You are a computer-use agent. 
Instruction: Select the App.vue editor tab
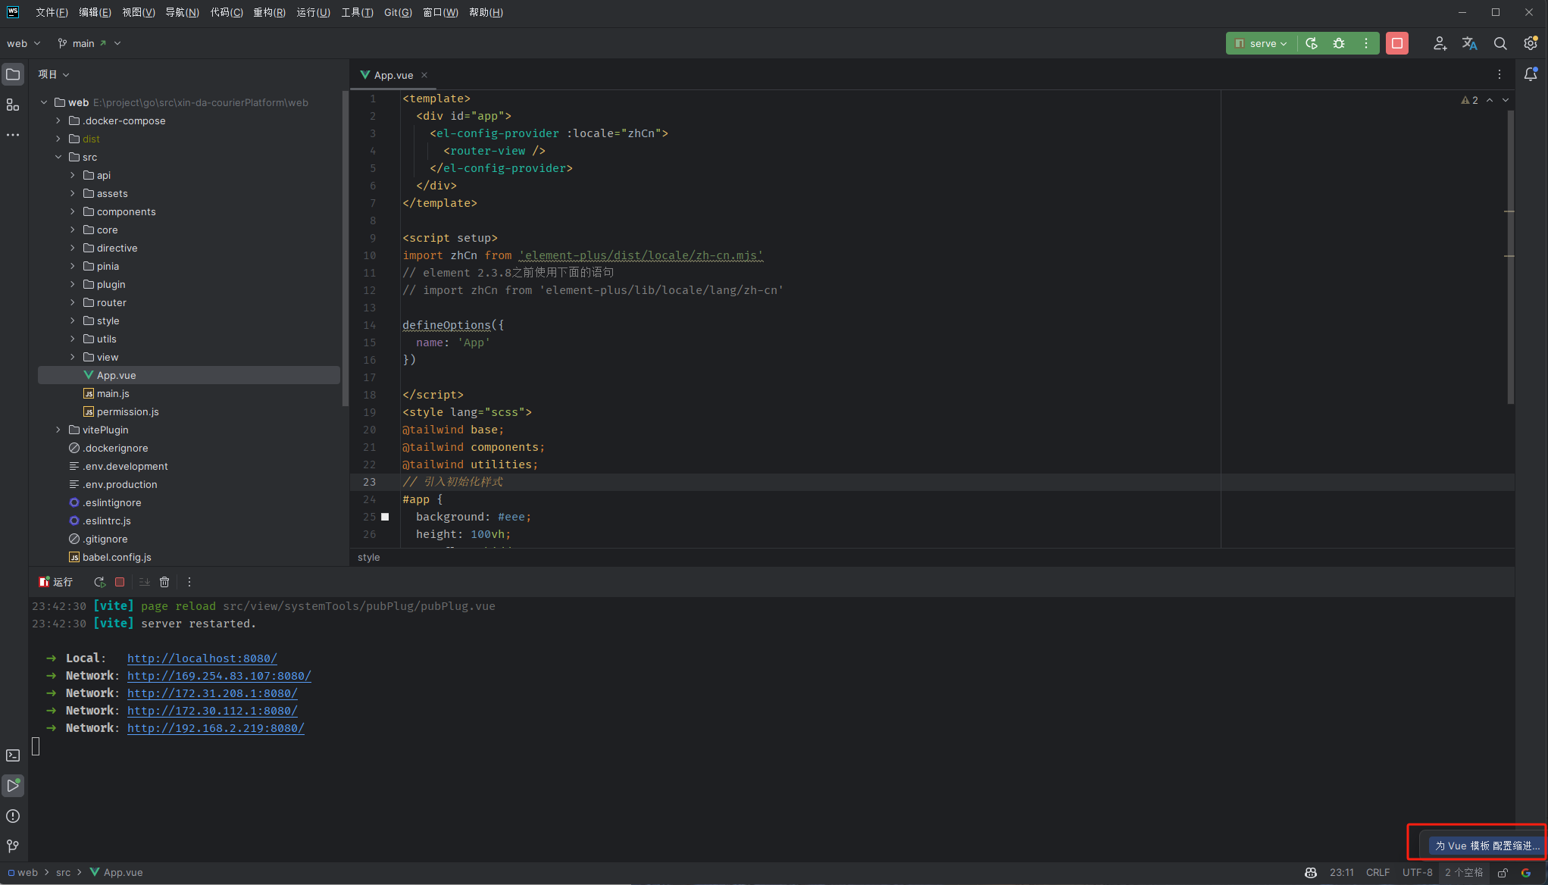(393, 75)
